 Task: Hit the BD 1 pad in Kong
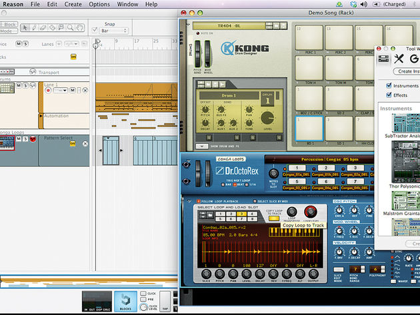[309, 129]
